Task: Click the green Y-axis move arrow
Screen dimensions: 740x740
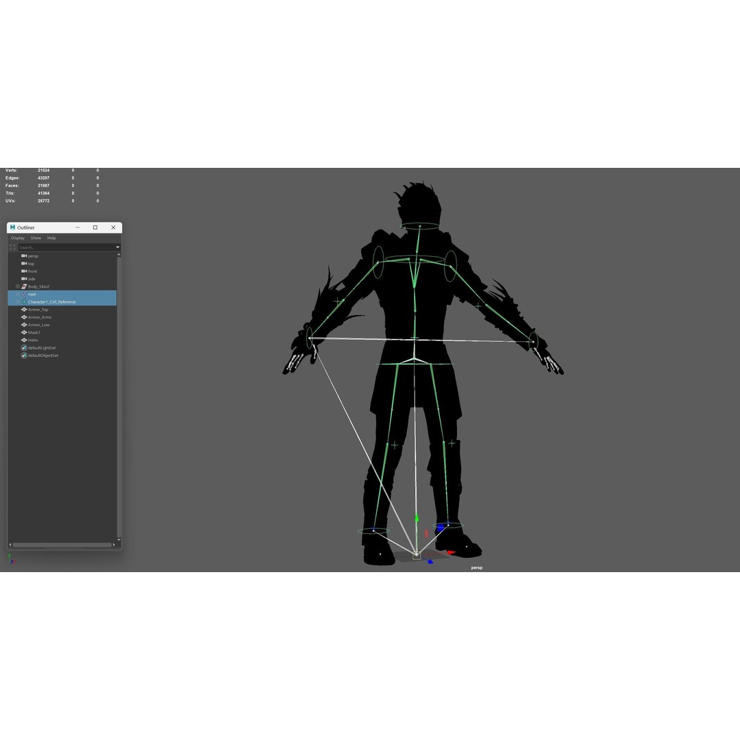Action: 417,519
